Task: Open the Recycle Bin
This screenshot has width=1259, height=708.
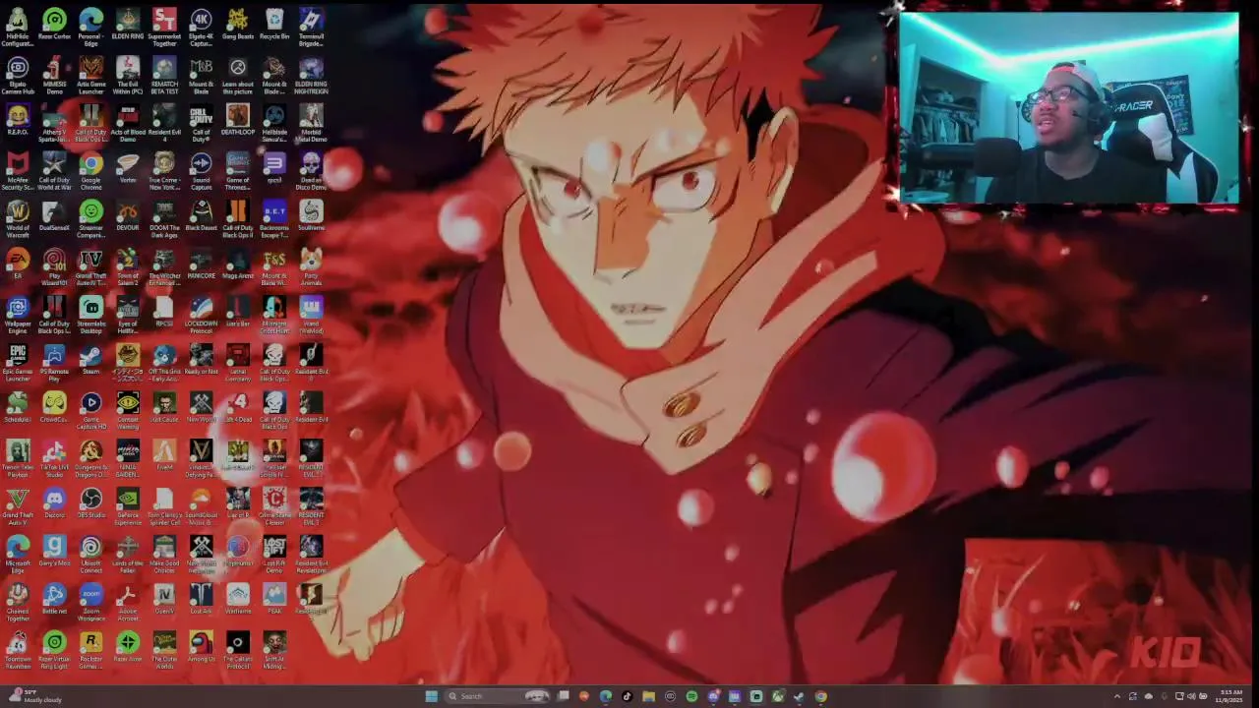Action: (274, 25)
